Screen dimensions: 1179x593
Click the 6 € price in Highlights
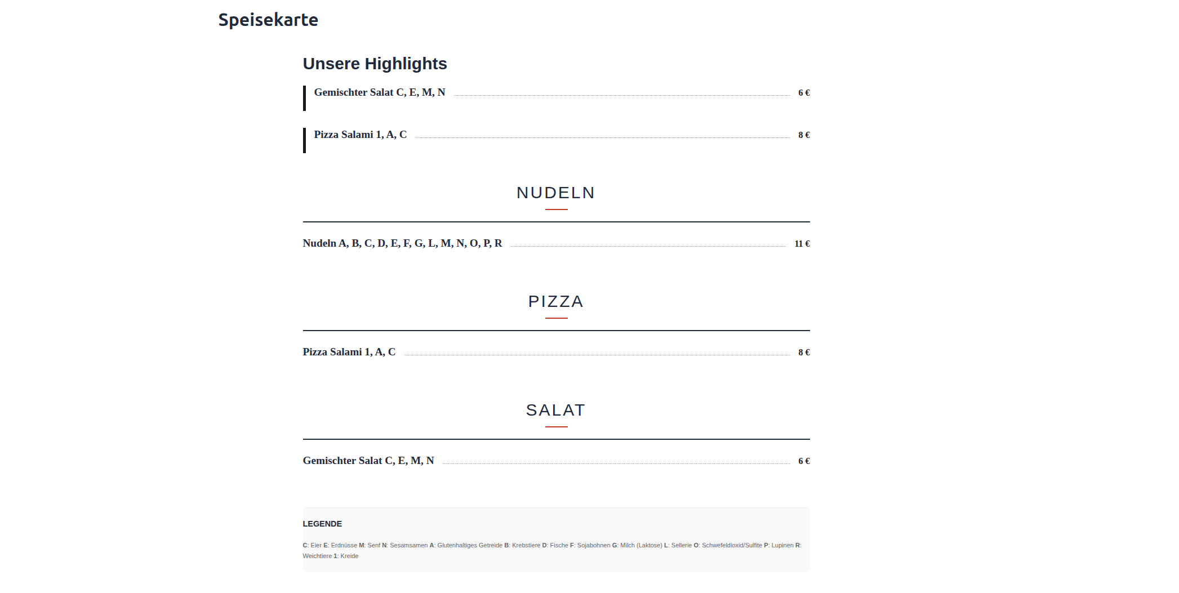coord(804,93)
